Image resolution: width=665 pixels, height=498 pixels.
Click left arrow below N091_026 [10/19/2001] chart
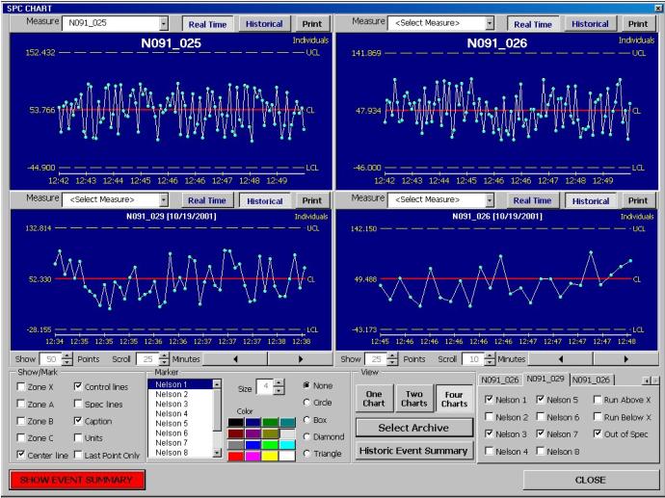(x=560, y=359)
